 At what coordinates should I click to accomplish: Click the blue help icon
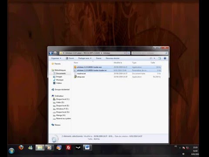(x=165, y=58)
